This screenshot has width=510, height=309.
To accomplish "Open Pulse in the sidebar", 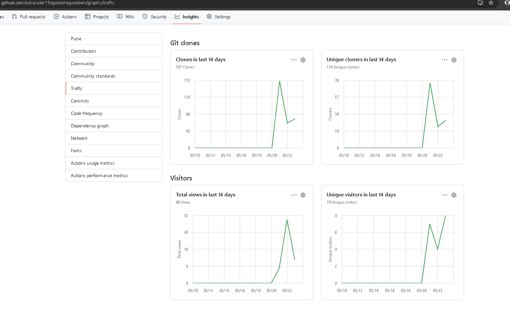I will 114,39.
